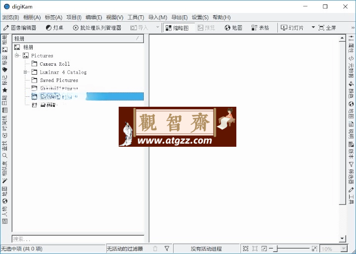Open the 地图 map left sidebar tab
The width and height of the screenshot is (356, 254).
tap(4, 195)
